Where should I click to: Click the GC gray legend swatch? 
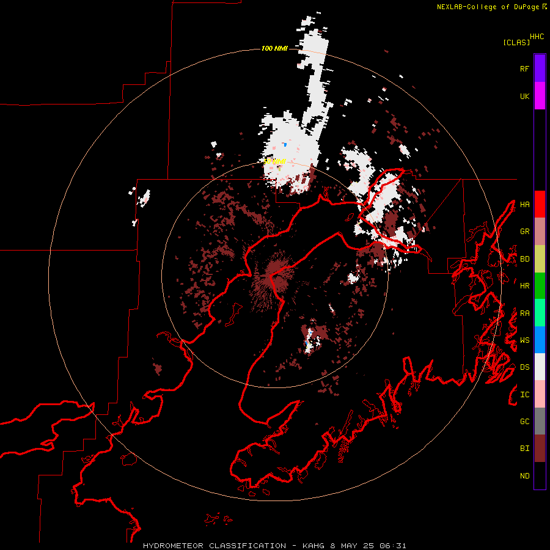[x=540, y=421]
